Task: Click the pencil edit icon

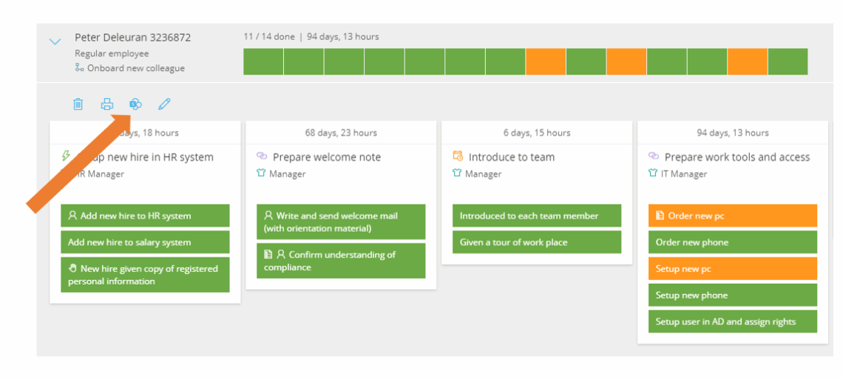Action: [x=164, y=104]
